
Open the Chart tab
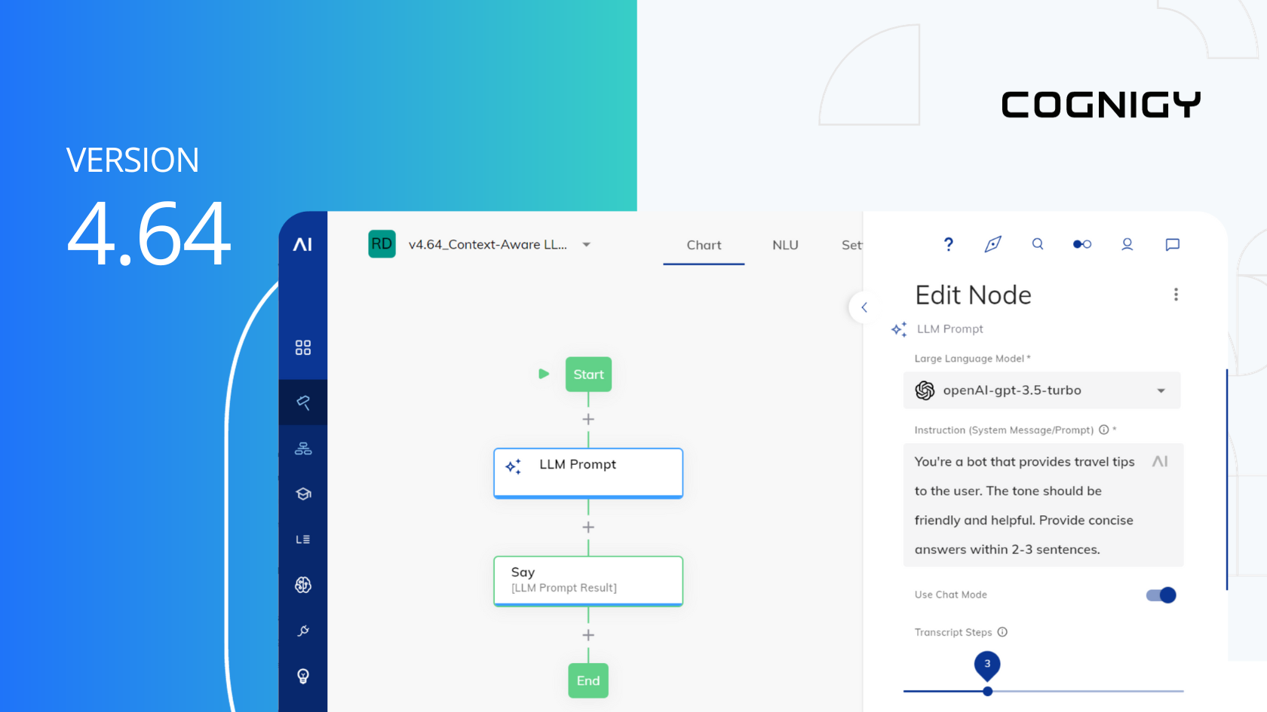point(703,245)
